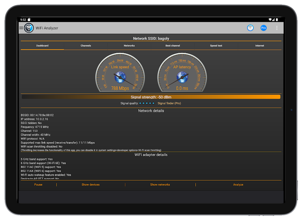Viewport: 302px width, 220px height.
Task: Tap the Pro upgrade badge
Action: 263,28
